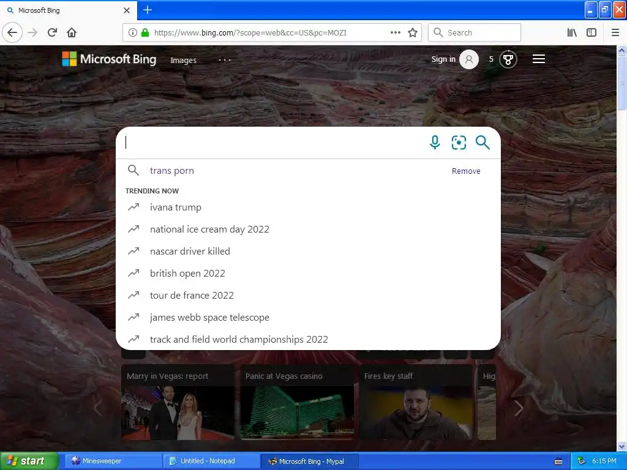
Task: Click the green secure padlock icon
Action: click(x=145, y=32)
